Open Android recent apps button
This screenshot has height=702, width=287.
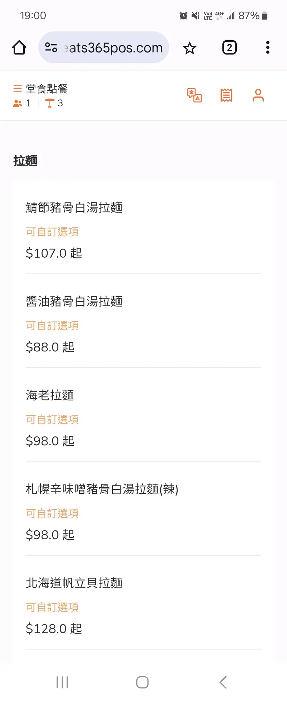click(62, 682)
